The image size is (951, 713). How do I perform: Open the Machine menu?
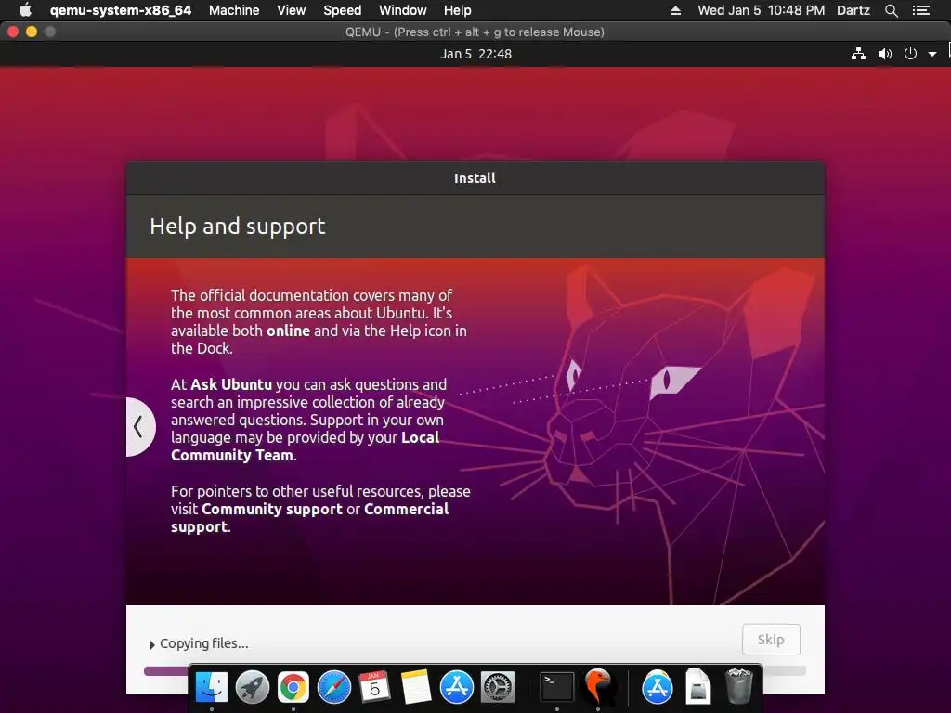coord(234,10)
